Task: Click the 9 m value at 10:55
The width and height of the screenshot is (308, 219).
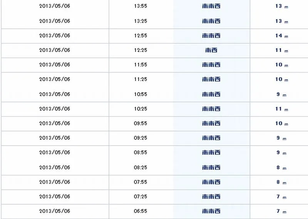Action: pyautogui.click(x=280, y=94)
